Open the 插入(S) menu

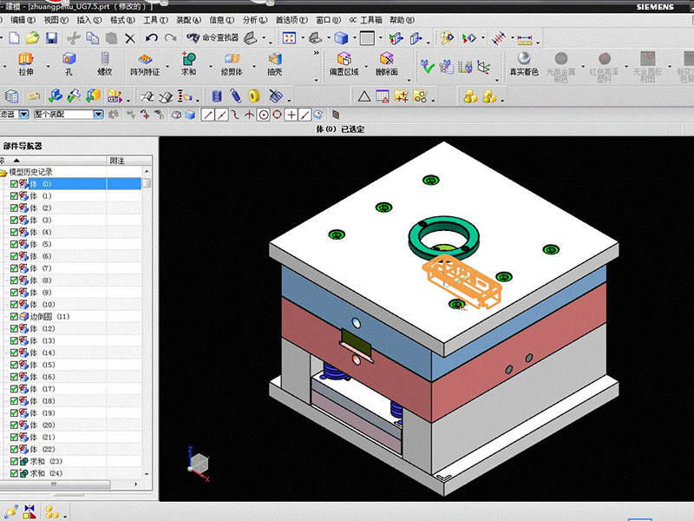89,20
